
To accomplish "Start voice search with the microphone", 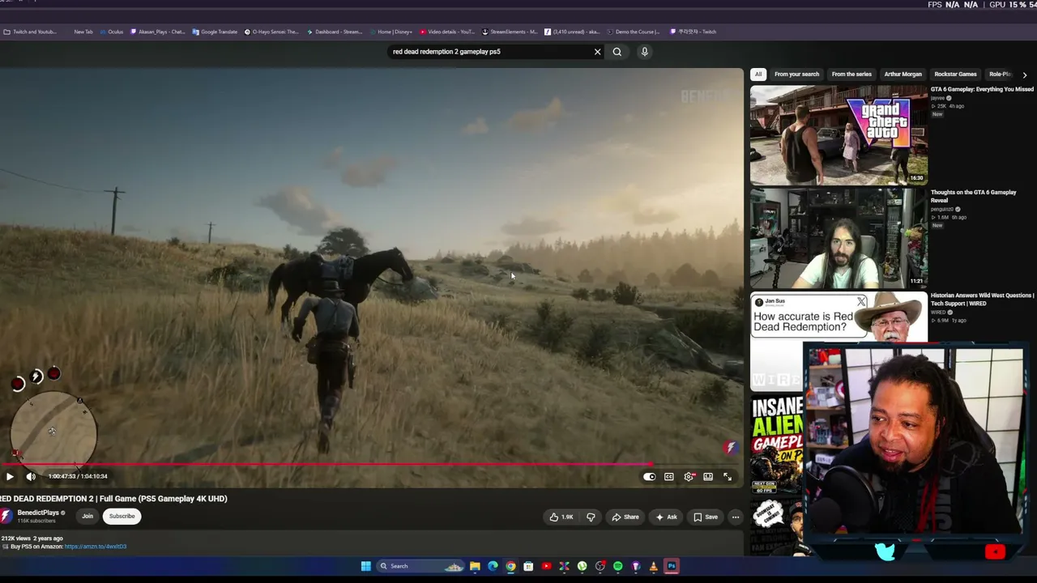I will (645, 52).
